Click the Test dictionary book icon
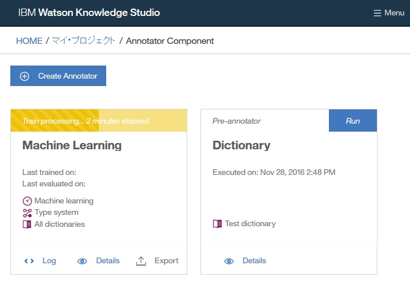 click(217, 224)
